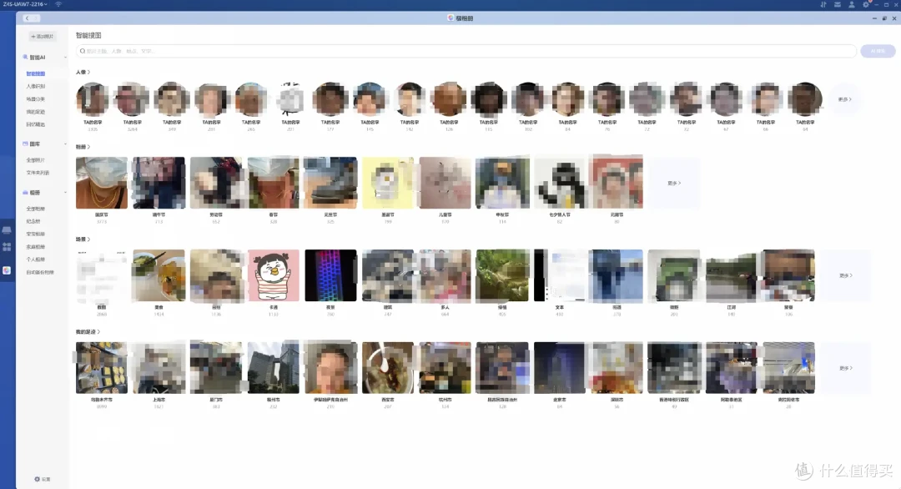Open the apps grid icon in the left dock
The width and height of the screenshot is (901, 489).
click(7, 247)
